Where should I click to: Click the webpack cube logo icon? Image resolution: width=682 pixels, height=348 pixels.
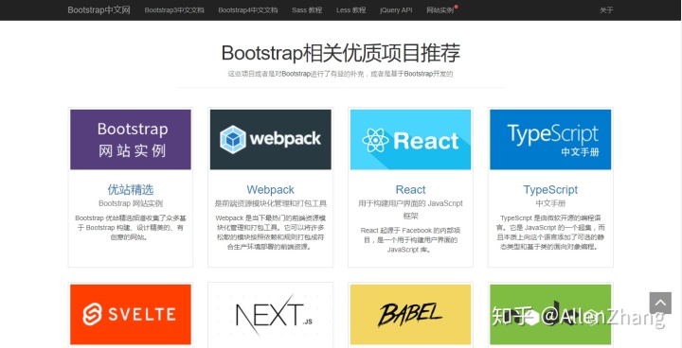point(233,139)
